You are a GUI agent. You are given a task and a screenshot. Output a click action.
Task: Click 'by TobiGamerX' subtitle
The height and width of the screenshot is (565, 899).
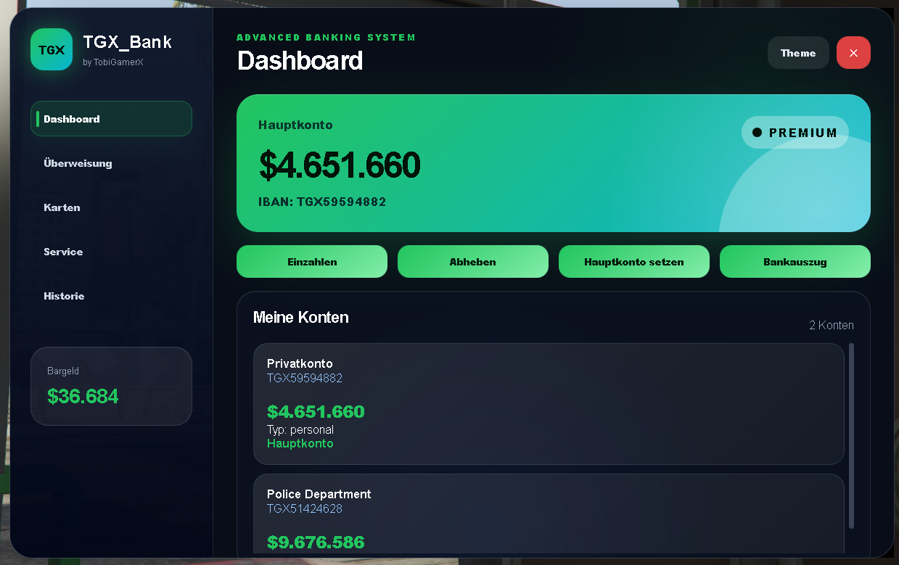point(113,62)
